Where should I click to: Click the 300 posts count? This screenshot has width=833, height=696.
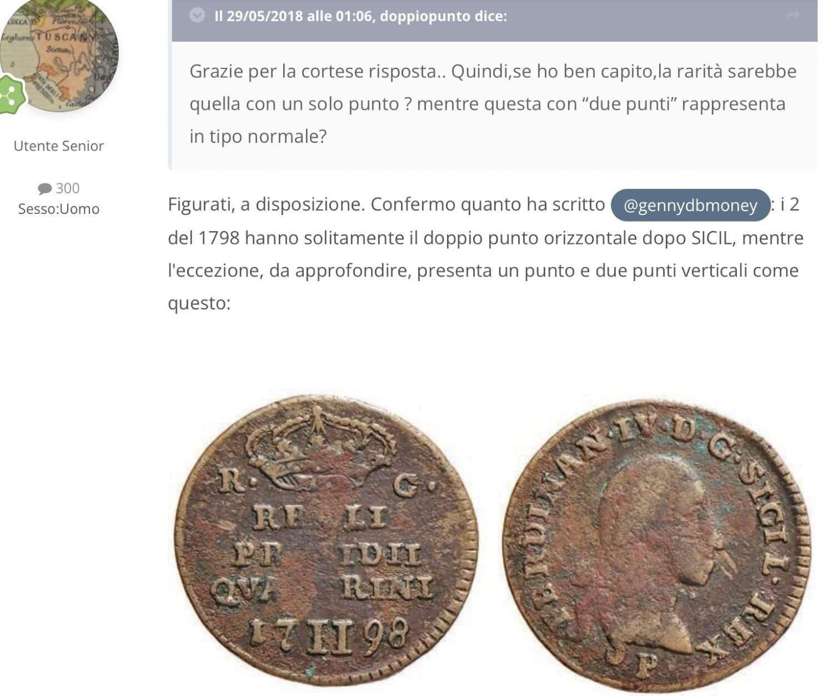point(68,188)
